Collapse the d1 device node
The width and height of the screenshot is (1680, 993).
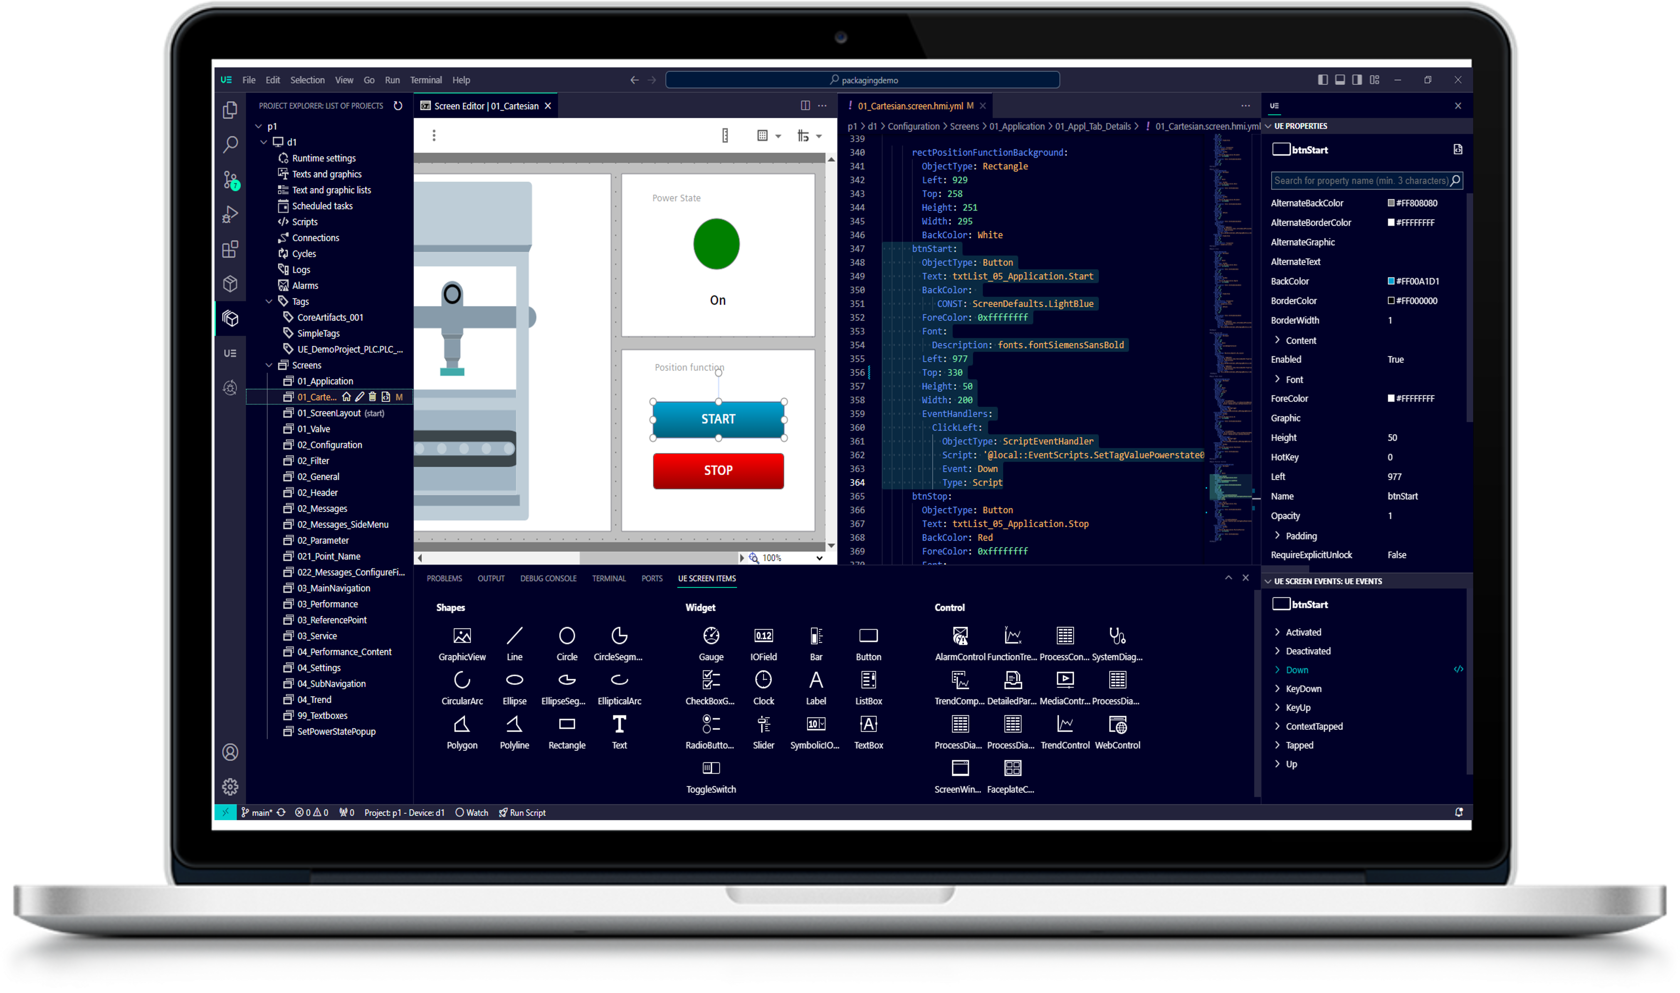264,142
